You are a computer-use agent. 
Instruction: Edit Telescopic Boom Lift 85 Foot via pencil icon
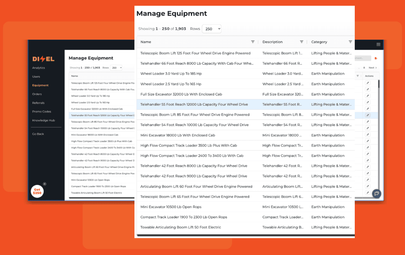point(368,121)
